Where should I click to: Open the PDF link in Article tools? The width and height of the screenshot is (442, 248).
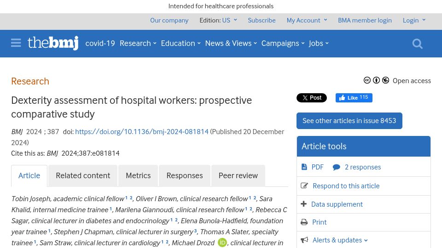[x=317, y=167]
